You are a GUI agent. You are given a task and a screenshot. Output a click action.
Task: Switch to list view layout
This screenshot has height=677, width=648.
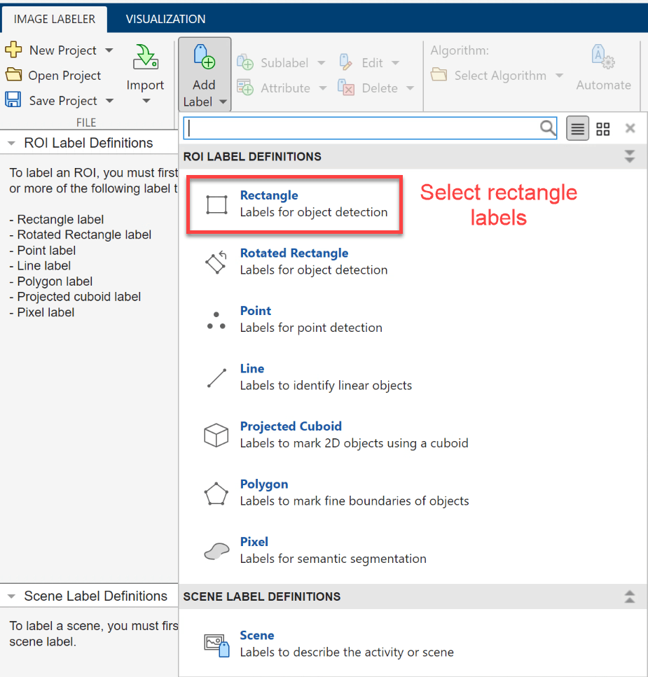click(x=577, y=129)
